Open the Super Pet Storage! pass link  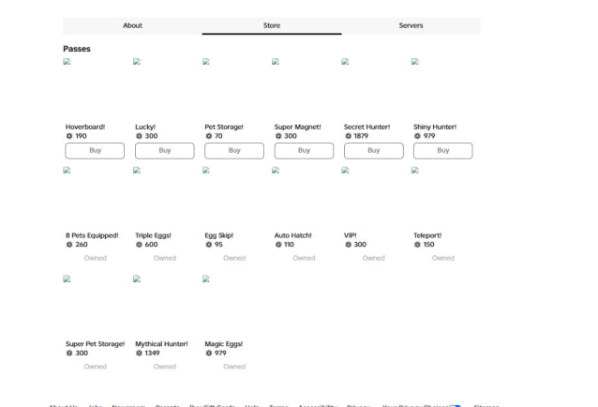pos(95,343)
